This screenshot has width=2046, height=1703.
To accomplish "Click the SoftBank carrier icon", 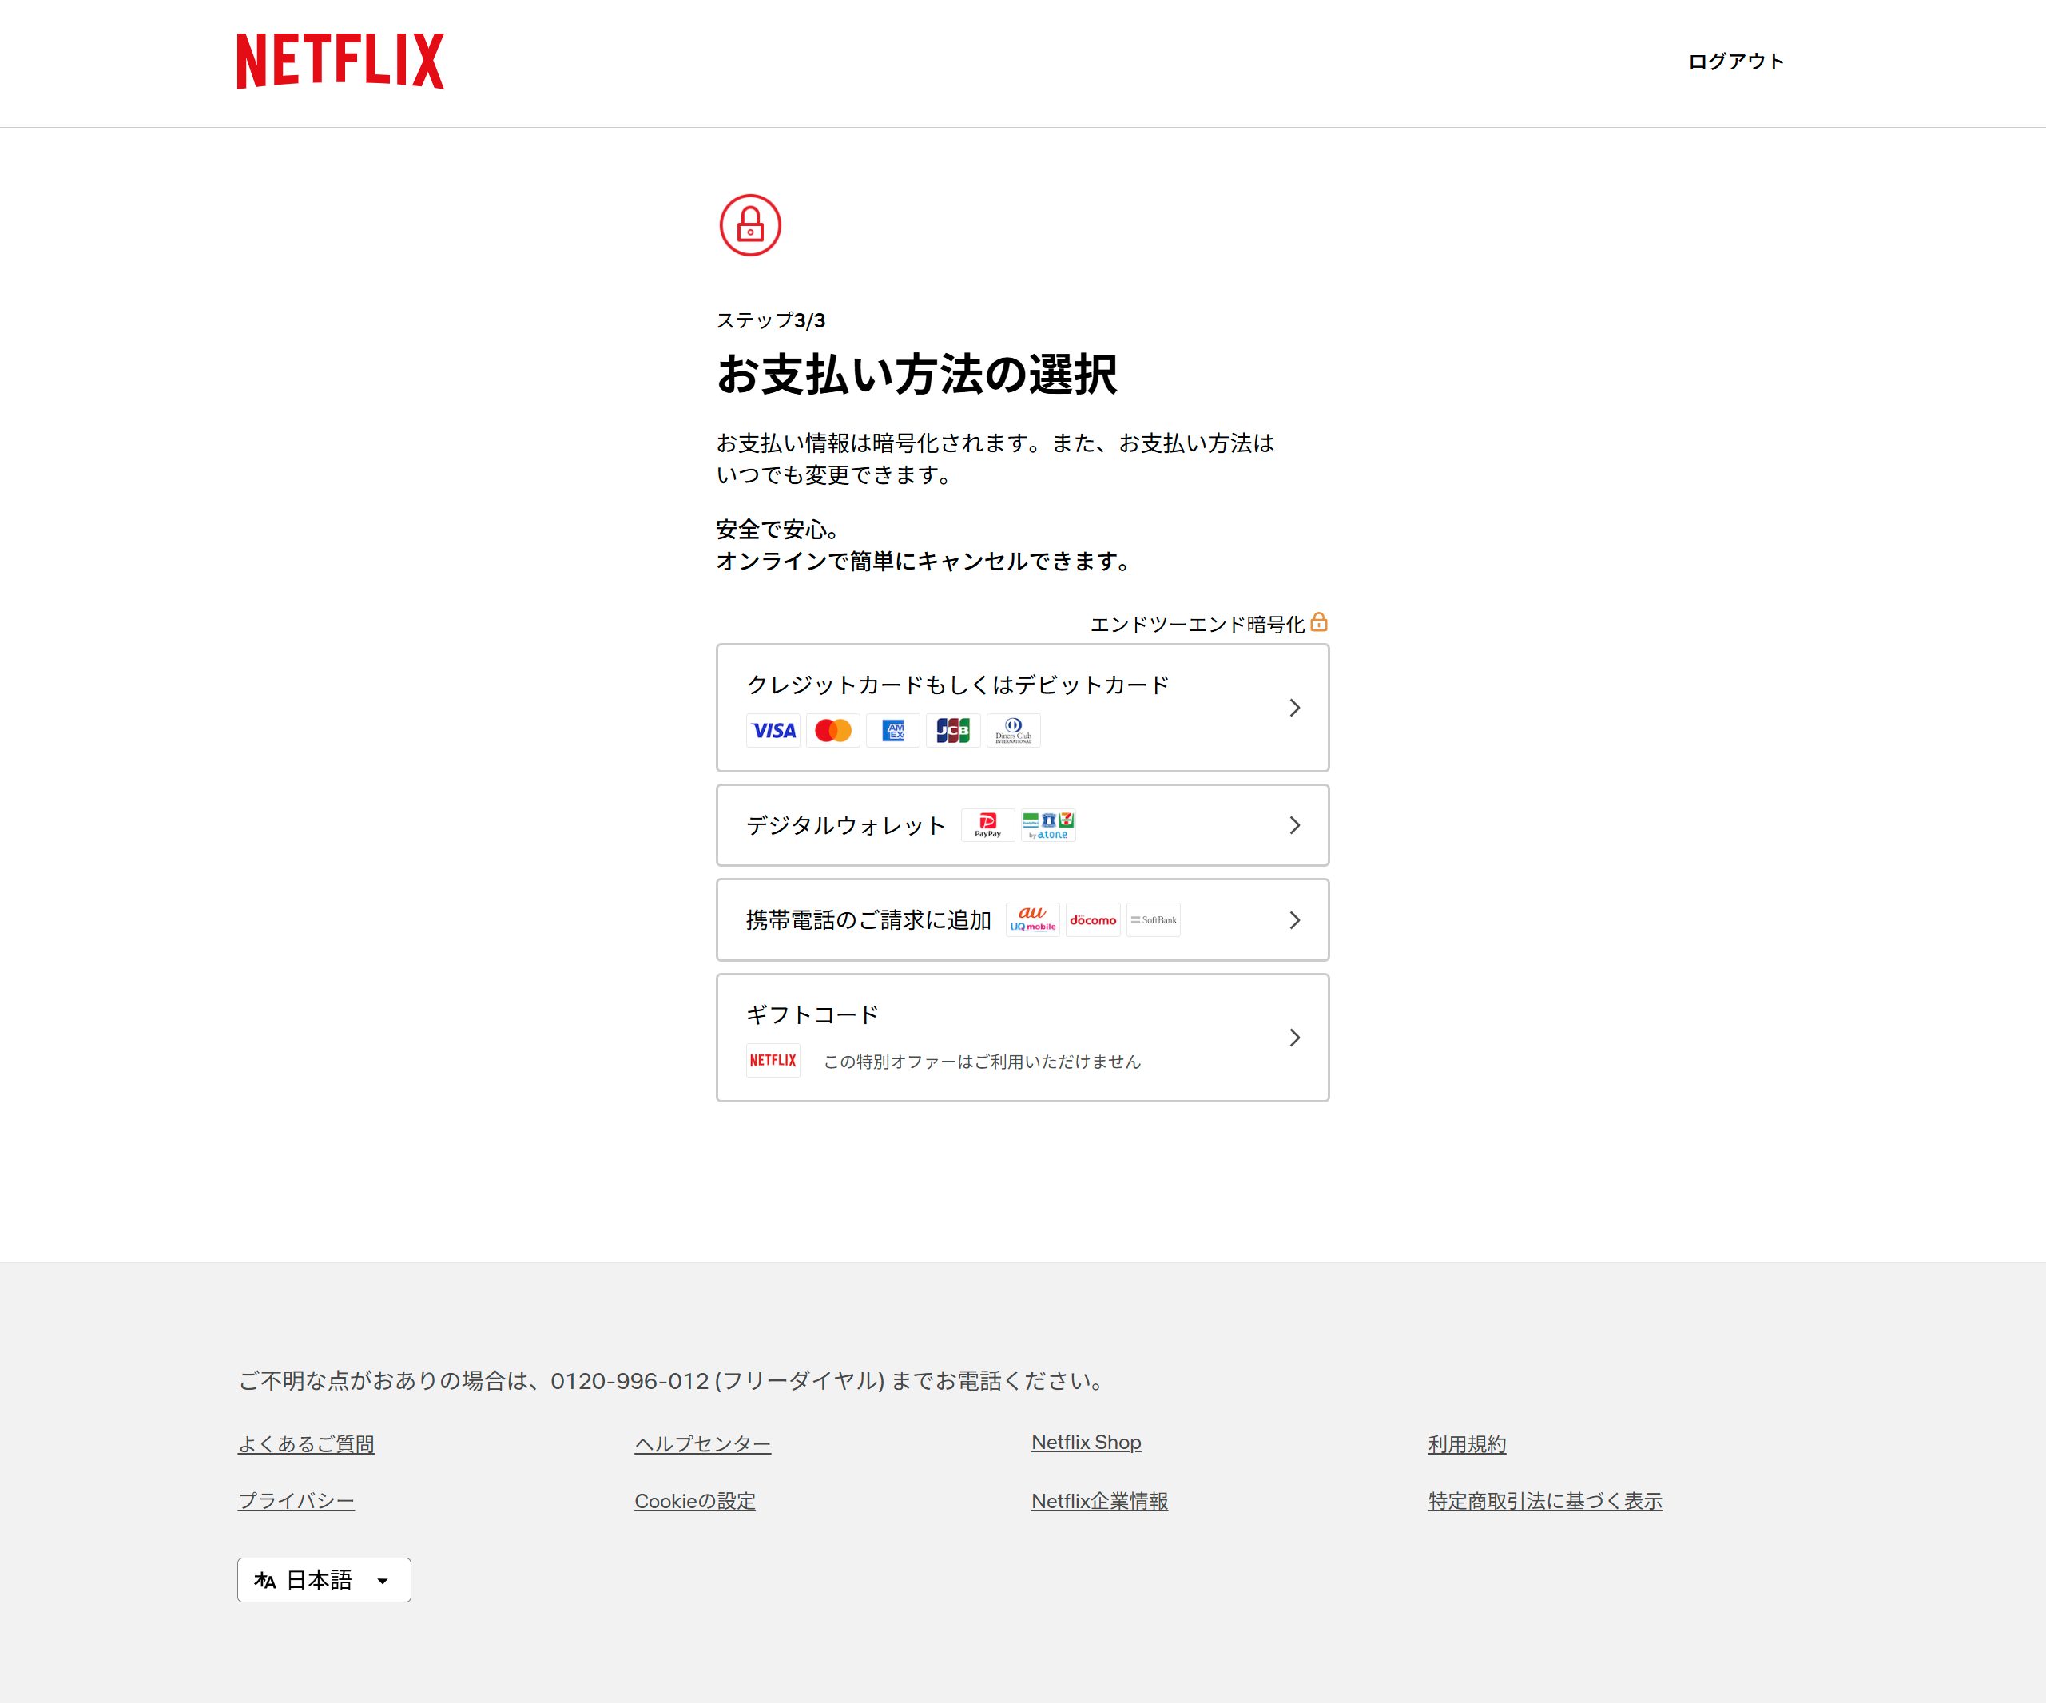I will pyautogui.click(x=1154, y=919).
